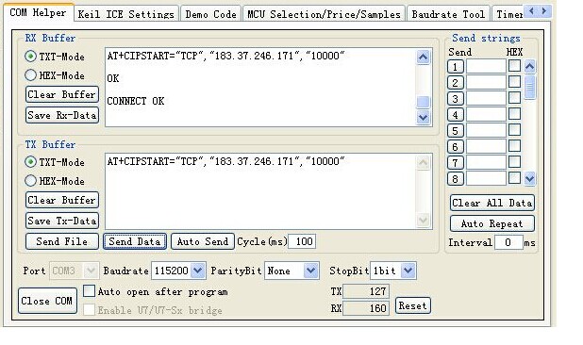Open the ParityBit dropdown
Viewport: 583px width, 345px height.
(310, 271)
